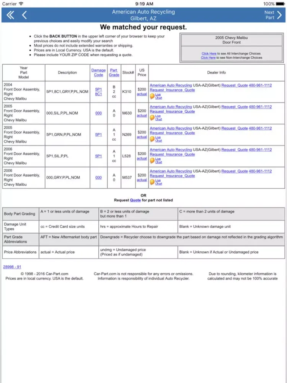This screenshot has height=383, width=287.
Task: Select description '000,GRY,P,PL,NOM'
Action: click(x=63, y=178)
